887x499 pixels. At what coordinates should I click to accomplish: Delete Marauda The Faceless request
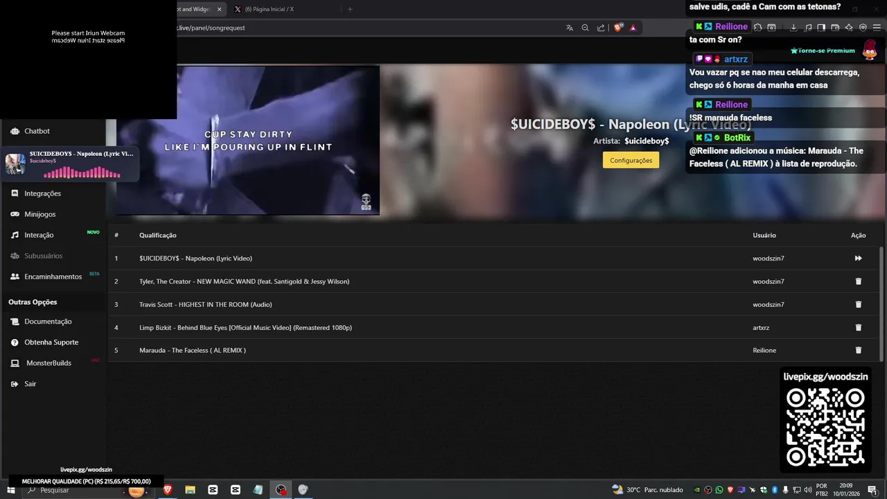858,350
